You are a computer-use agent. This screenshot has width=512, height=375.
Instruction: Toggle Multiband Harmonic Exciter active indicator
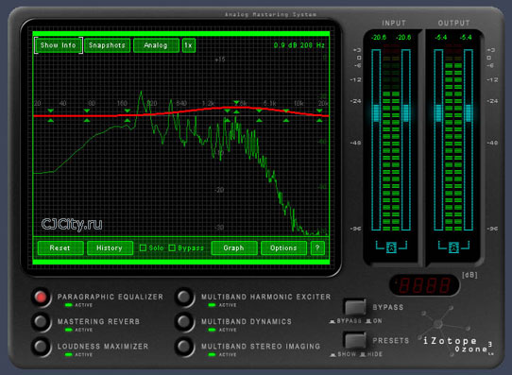(212, 305)
